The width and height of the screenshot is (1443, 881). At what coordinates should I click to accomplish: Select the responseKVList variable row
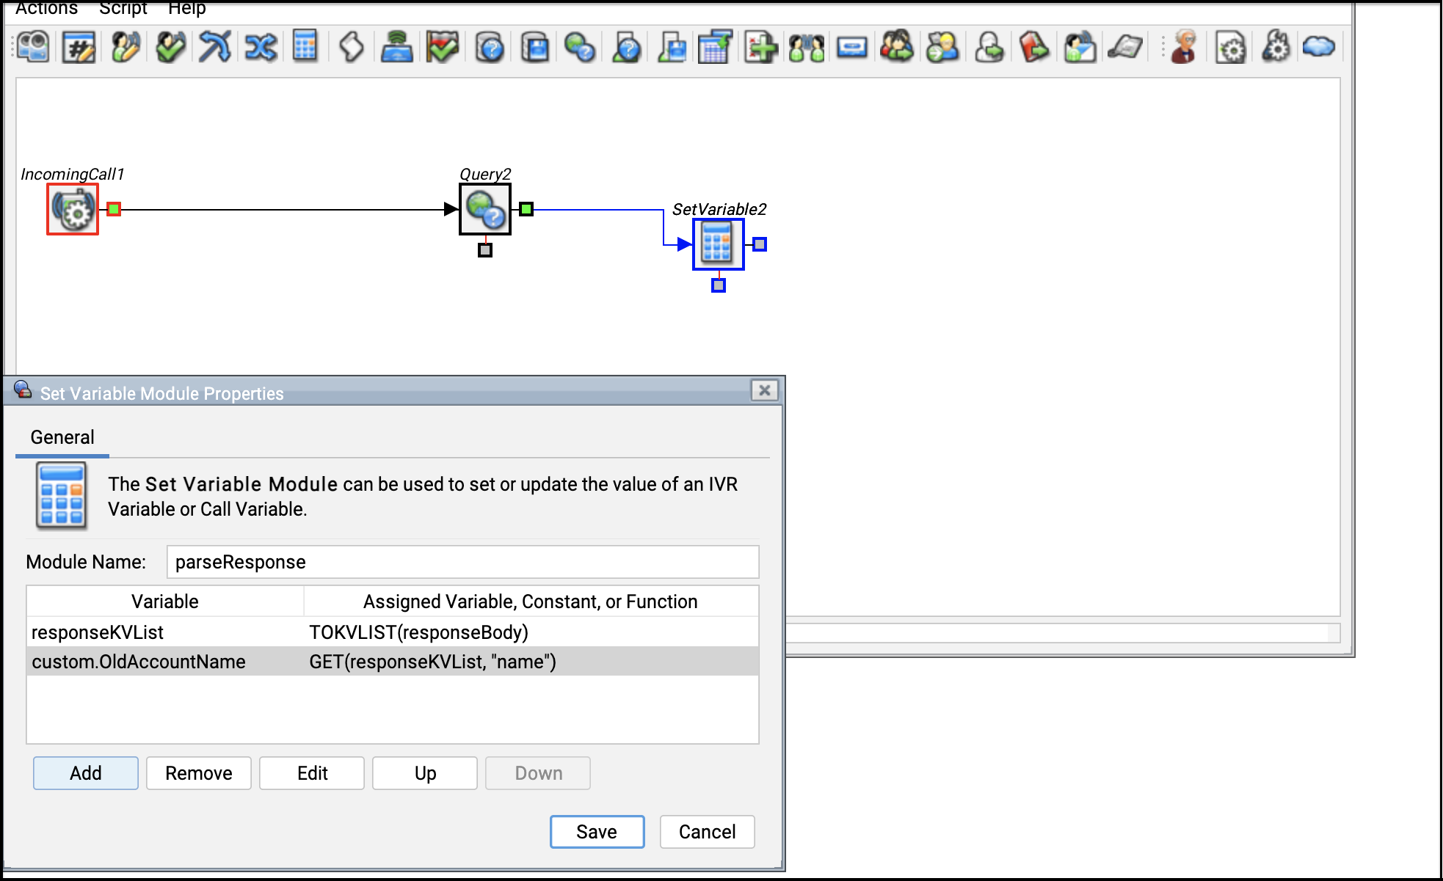tap(393, 632)
